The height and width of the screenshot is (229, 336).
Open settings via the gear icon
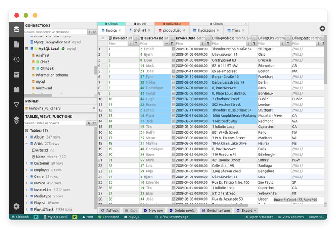(16, 206)
